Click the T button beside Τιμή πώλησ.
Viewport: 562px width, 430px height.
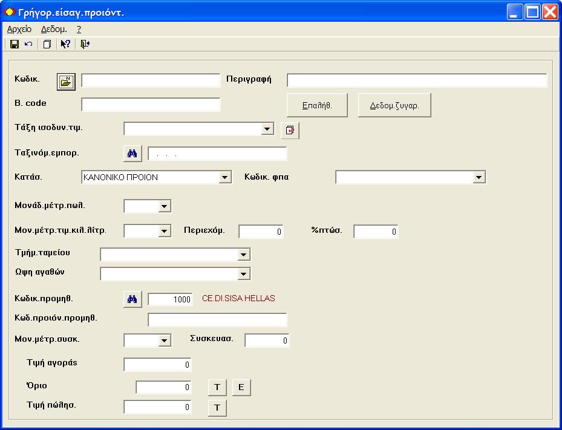pyautogui.click(x=217, y=408)
